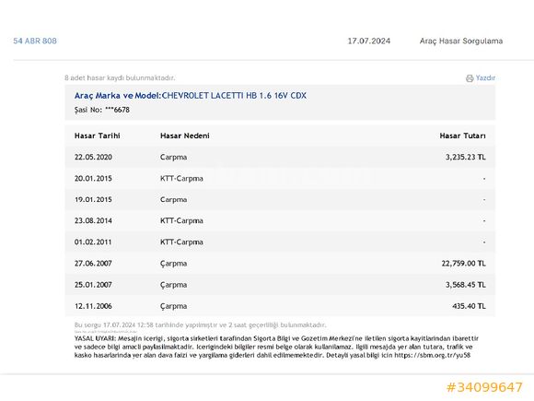Select the 23.08.2014 KTT-Çarpma record
The image size is (534, 401).
pyautogui.click(x=280, y=220)
